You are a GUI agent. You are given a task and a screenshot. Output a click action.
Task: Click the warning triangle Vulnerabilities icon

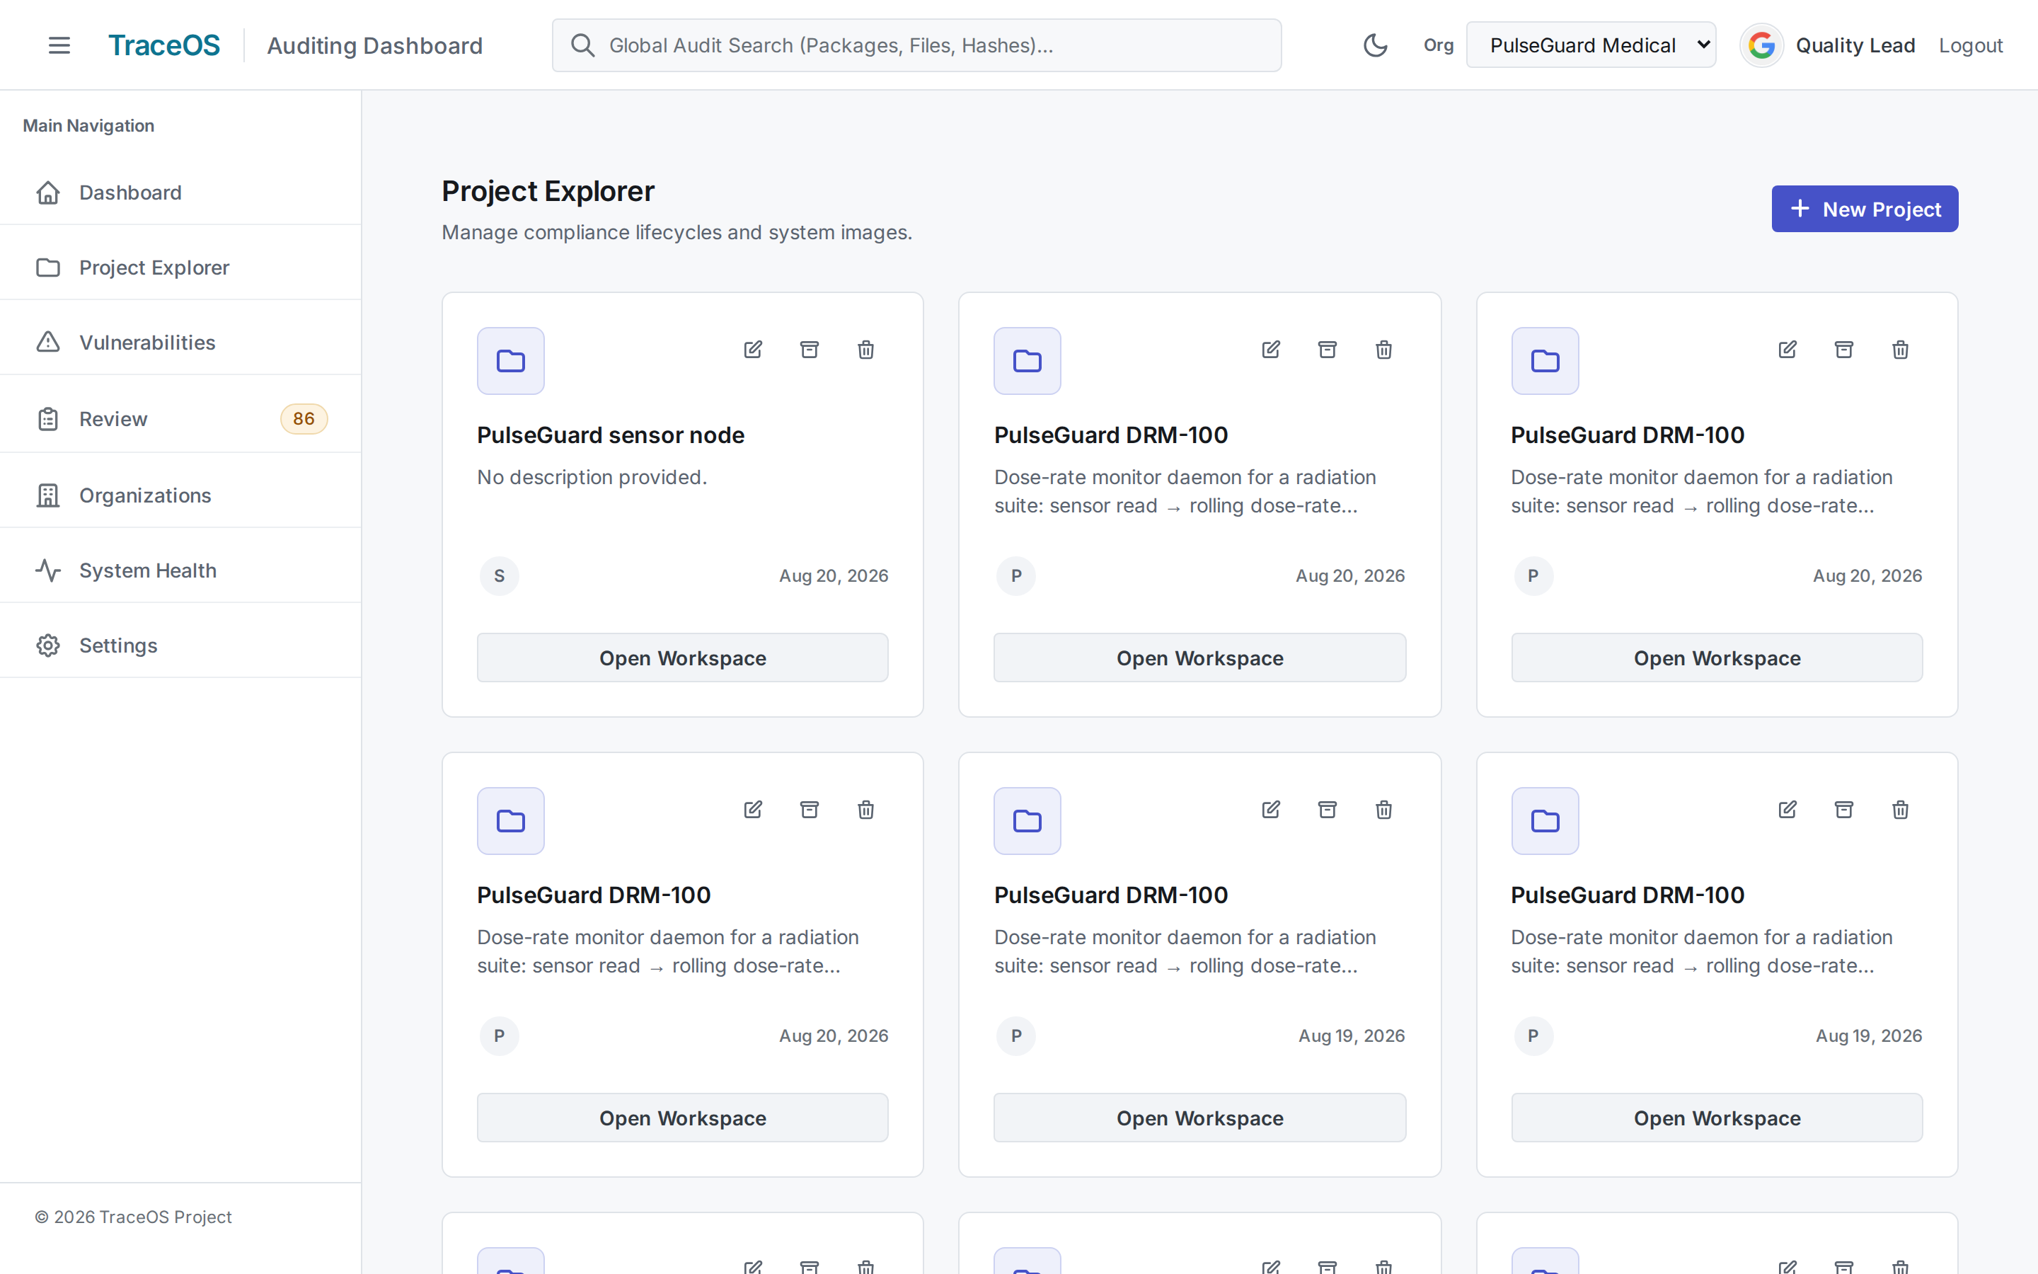48,342
